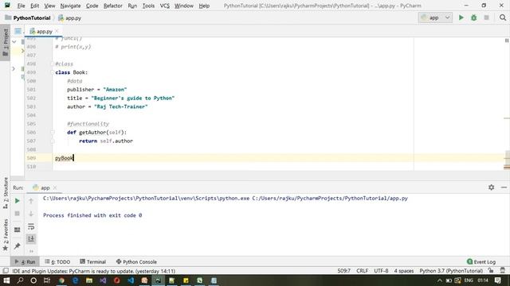The width and height of the screenshot is (510, 286).
Task: Toggle scroll to end in Run console
Action: pyautogui.click(x=31, y=239)
